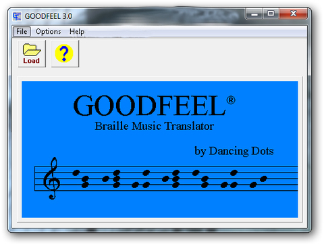Click the Braille Music Translator subtitle
The height and width of the screenshot is (245, 324).
tap(154, 126)
